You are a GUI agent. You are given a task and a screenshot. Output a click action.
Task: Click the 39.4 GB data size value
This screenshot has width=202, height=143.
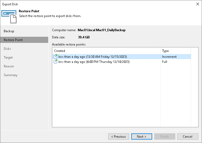click(x=84, y=37)
